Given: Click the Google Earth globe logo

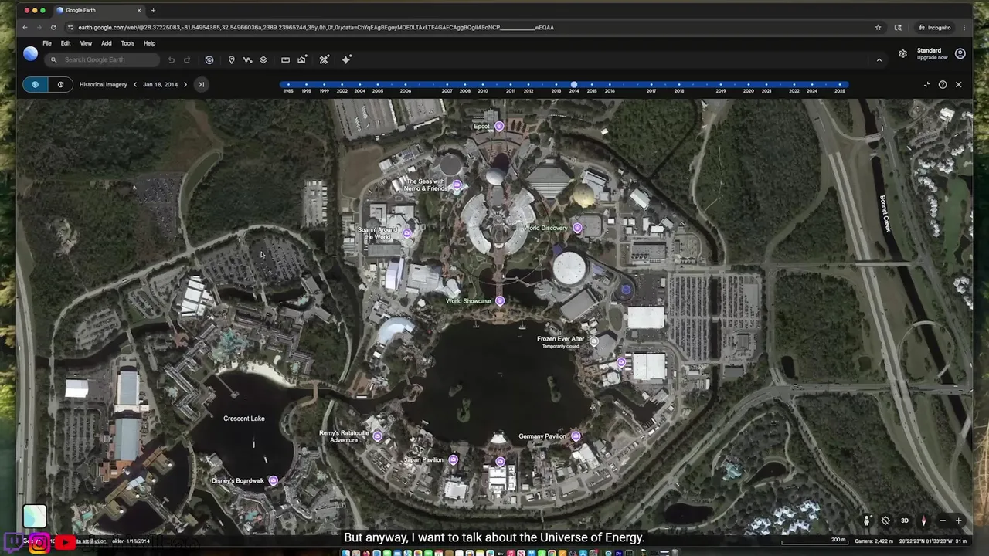Looking at the screenshot, I should pyautogui.click(x=30, y=53).
